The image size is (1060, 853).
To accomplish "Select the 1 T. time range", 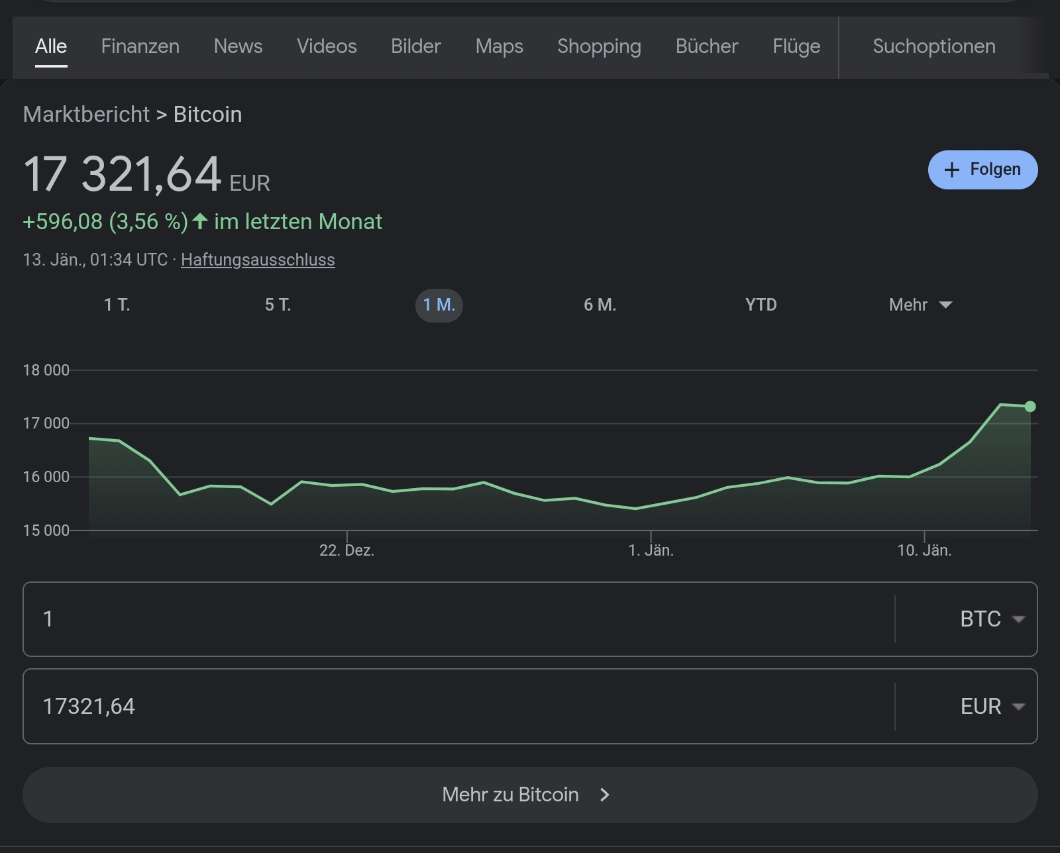I will tap(117, 305).
